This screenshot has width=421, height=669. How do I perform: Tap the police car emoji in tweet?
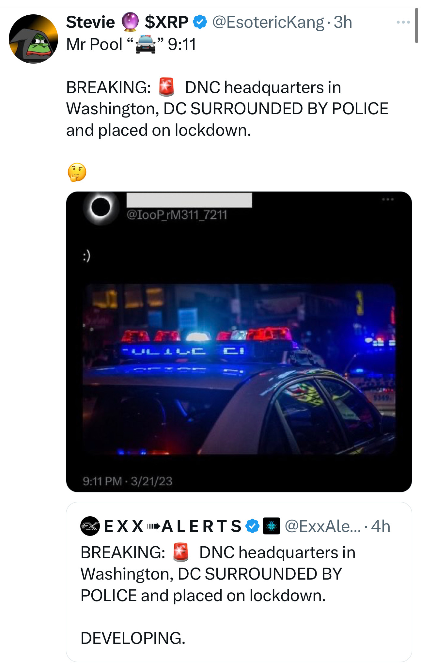click(x=146, y=44)
